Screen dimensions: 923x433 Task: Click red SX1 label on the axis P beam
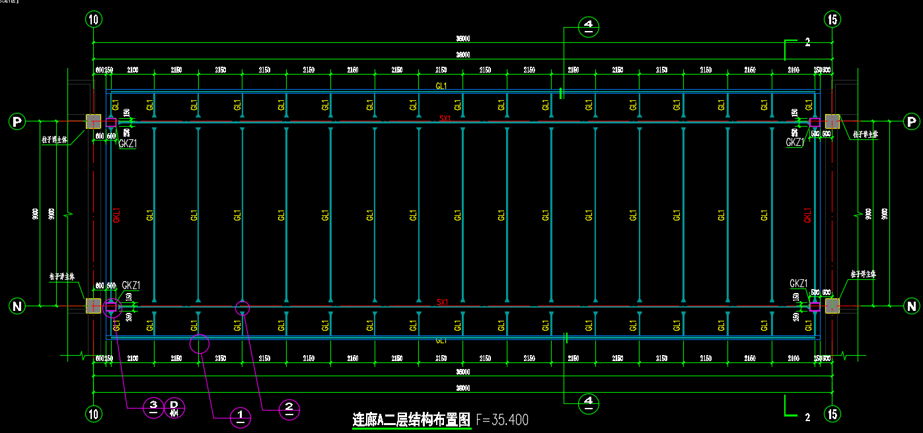point(445,119)
